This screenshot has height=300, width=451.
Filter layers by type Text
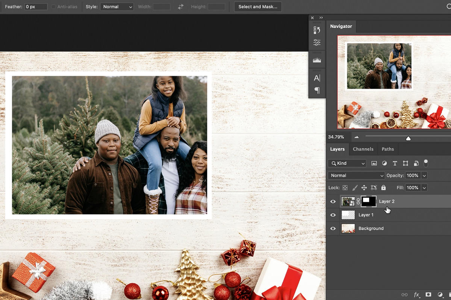click(395, 163)
